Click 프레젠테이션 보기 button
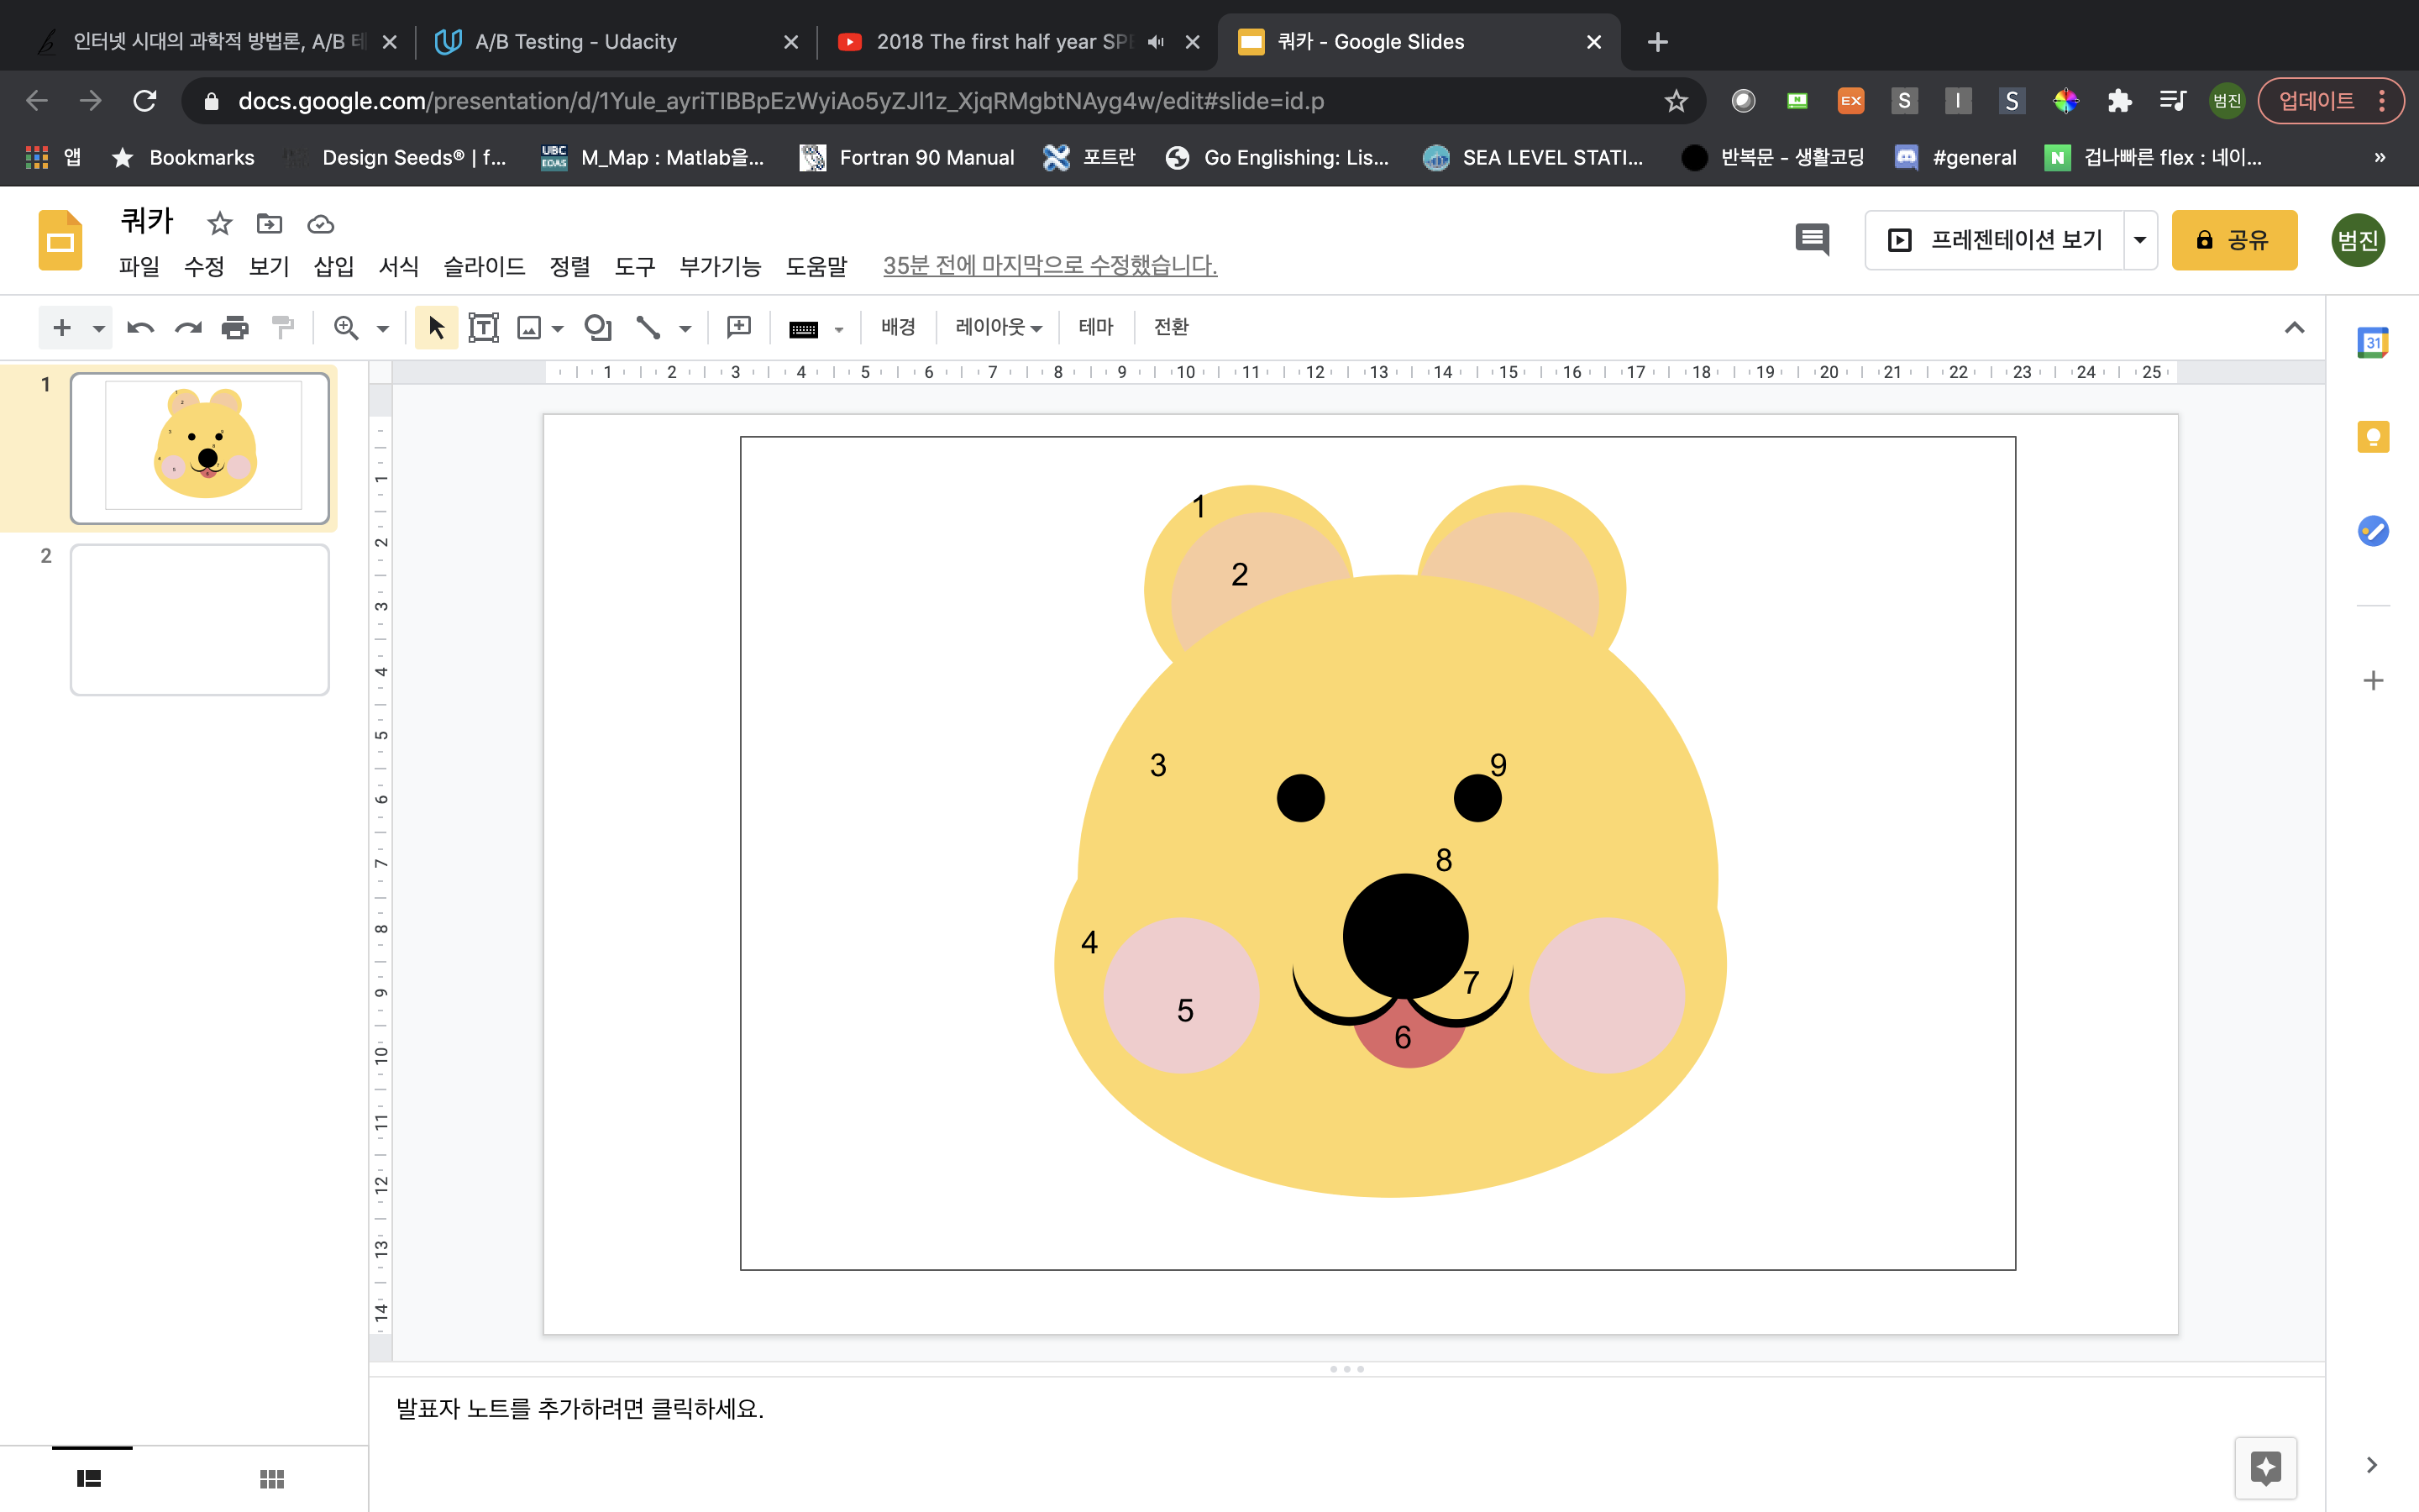 tap(1995, 240)
